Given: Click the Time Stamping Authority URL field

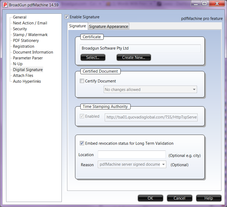Looking at the screenshot, I should 151,117.
